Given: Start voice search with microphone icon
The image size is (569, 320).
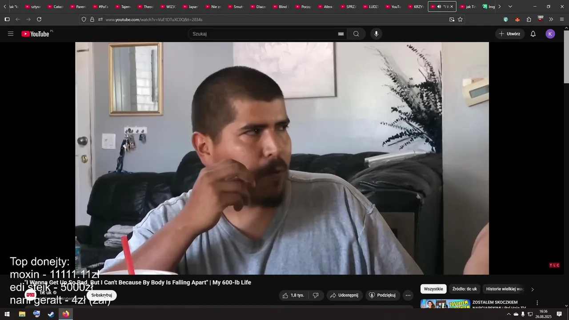Looking at the screenshot, I should click(x=377, y=34).
